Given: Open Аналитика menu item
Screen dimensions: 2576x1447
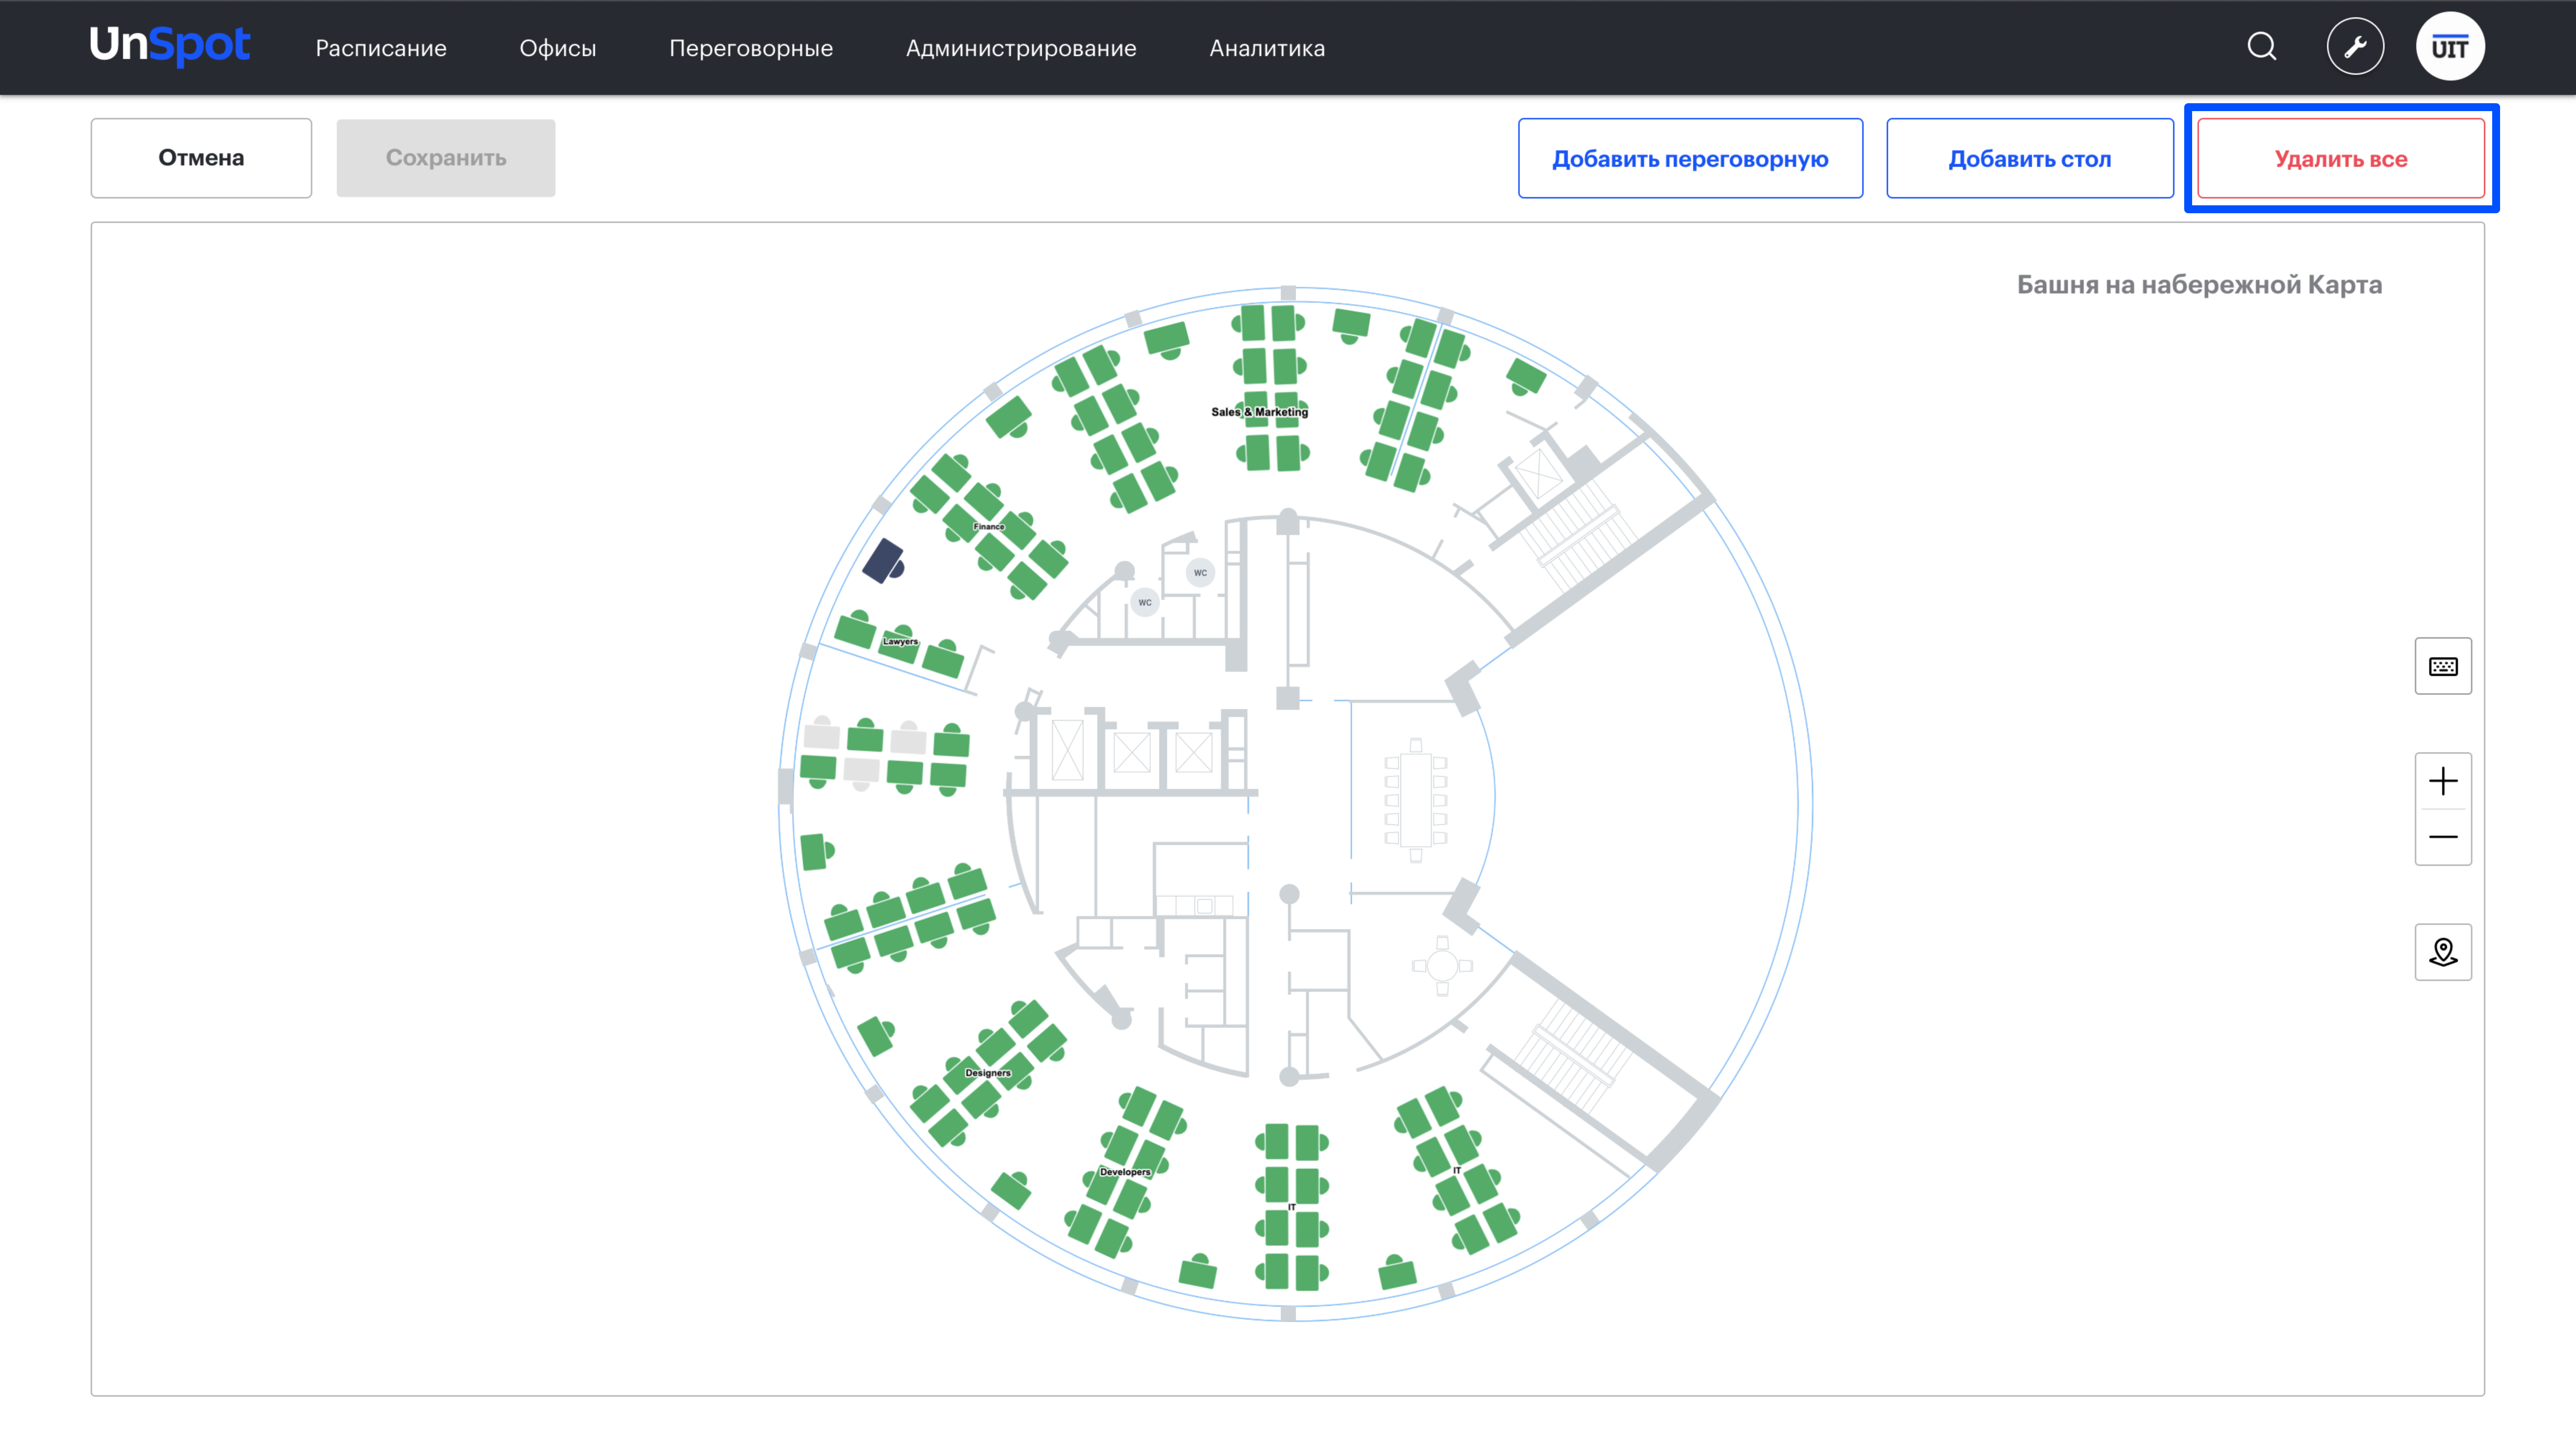Looking at the screenshot, I should coord(1267,48).
